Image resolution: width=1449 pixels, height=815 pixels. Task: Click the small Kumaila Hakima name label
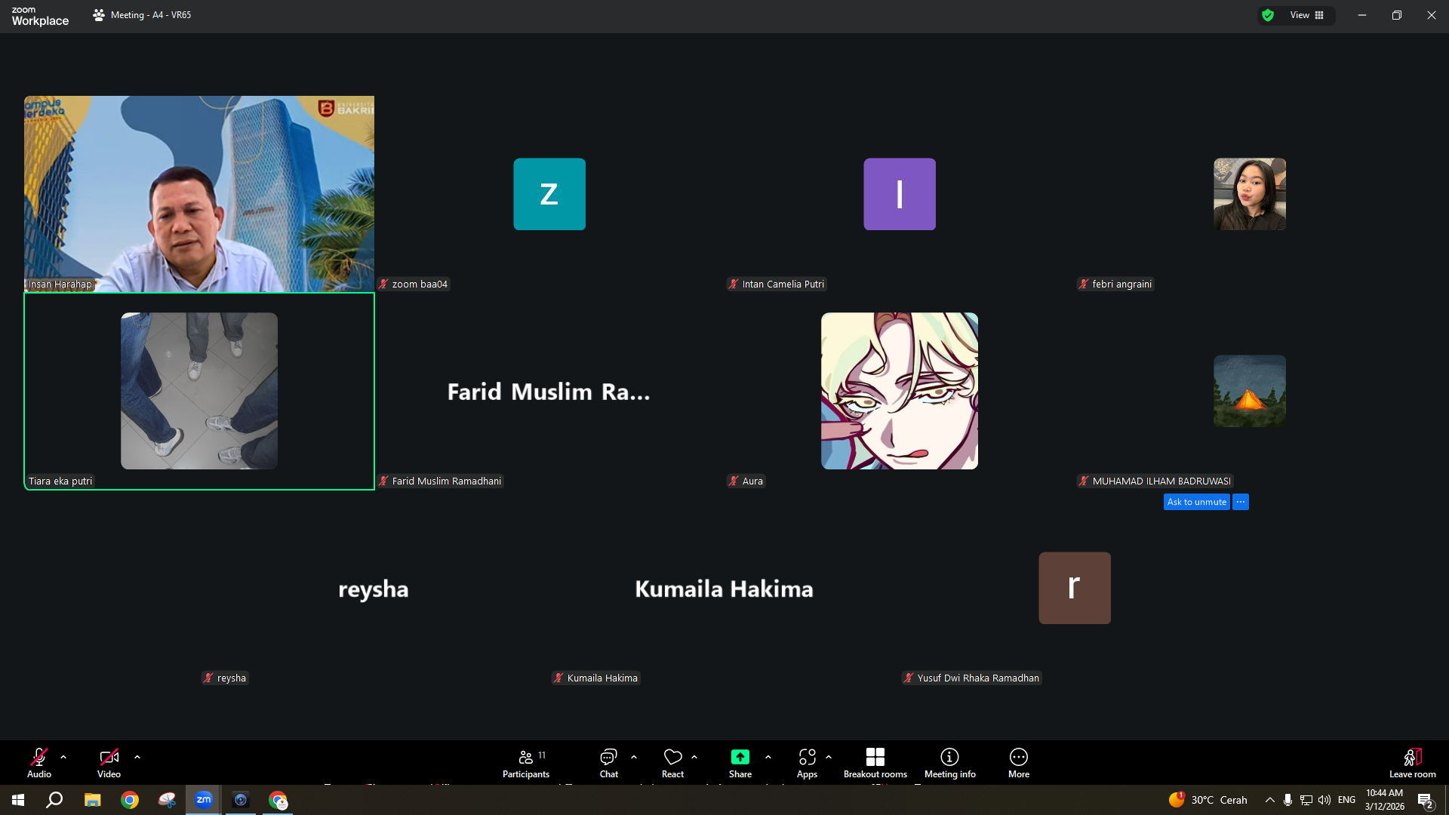click(x=596, y=678)
